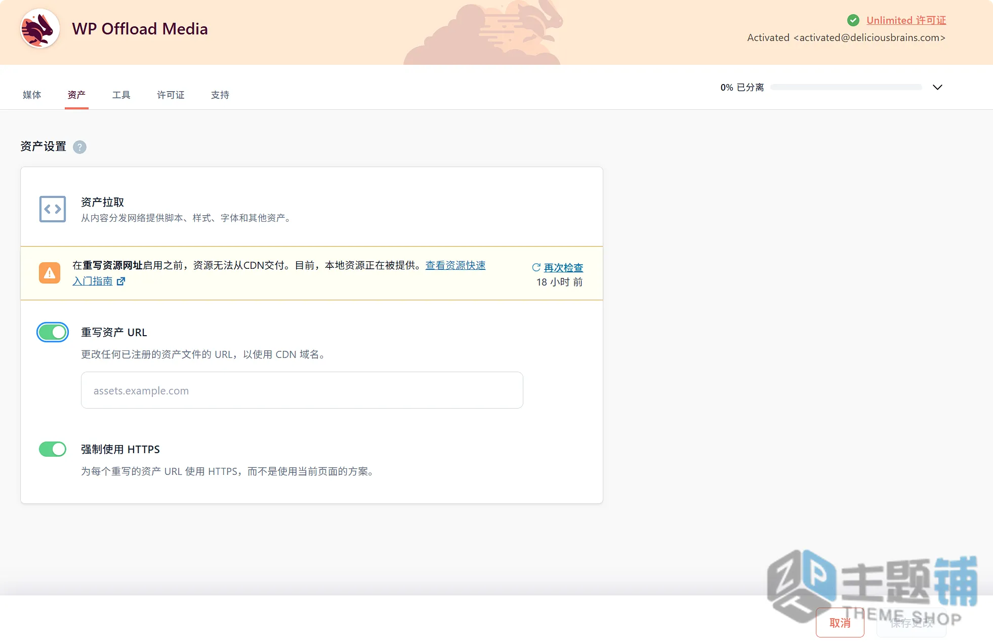Click the 资产设置 heading

(x=44, y=146)
